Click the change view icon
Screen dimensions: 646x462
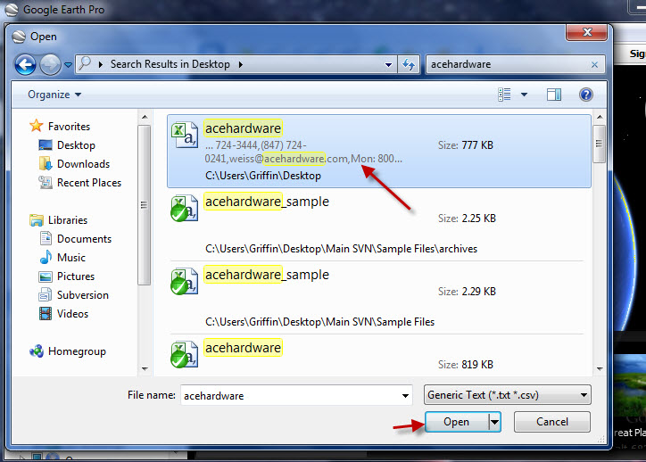[505, 95]
